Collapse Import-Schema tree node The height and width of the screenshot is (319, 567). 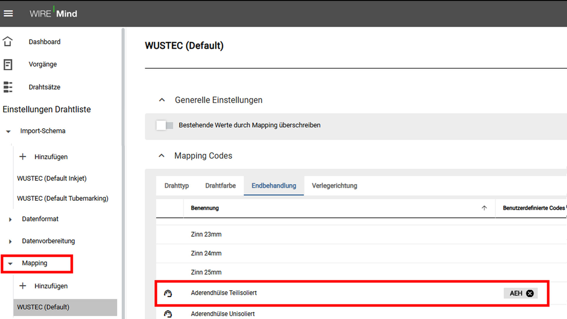click(8, 131)
